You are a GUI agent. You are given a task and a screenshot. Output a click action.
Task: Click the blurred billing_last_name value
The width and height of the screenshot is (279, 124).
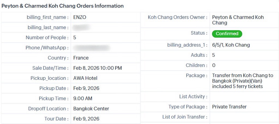[81, 28]
